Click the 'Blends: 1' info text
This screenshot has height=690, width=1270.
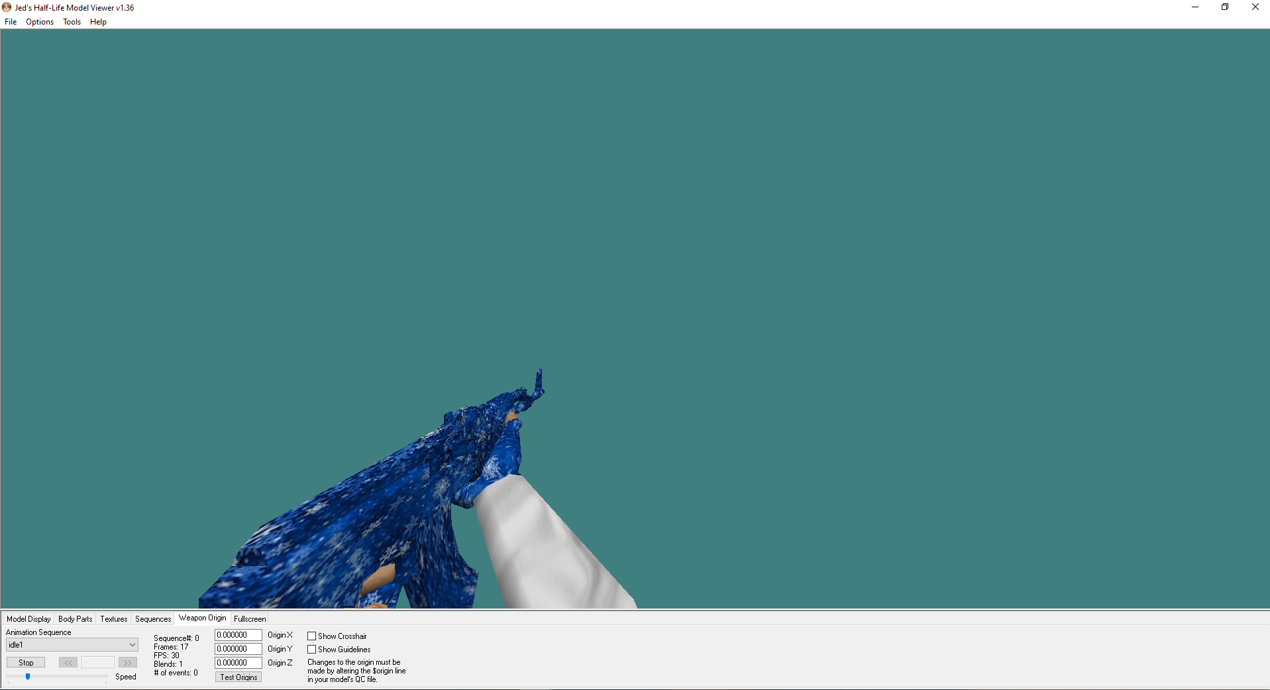coord(168,664)
